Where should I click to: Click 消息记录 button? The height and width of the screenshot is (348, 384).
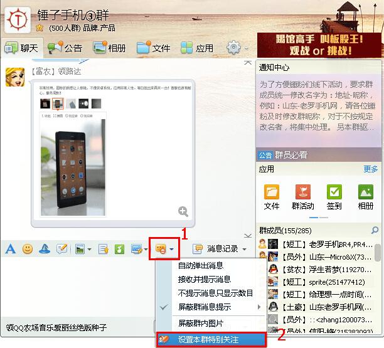[223, 249]
